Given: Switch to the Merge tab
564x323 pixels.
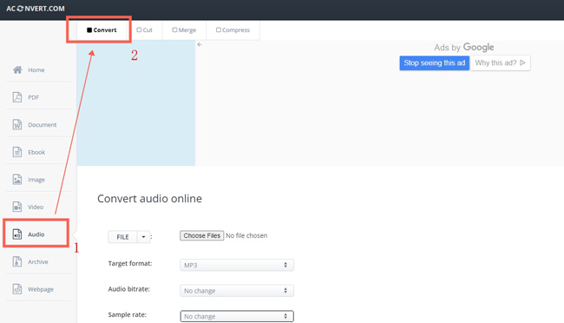Looking at the screenshot, I should [184, 30].
